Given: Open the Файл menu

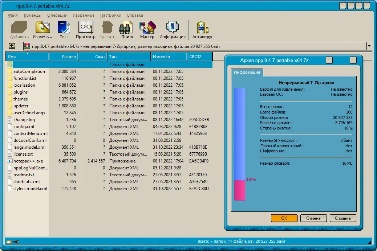Looking at the screenshot, I should click(13, 15).
